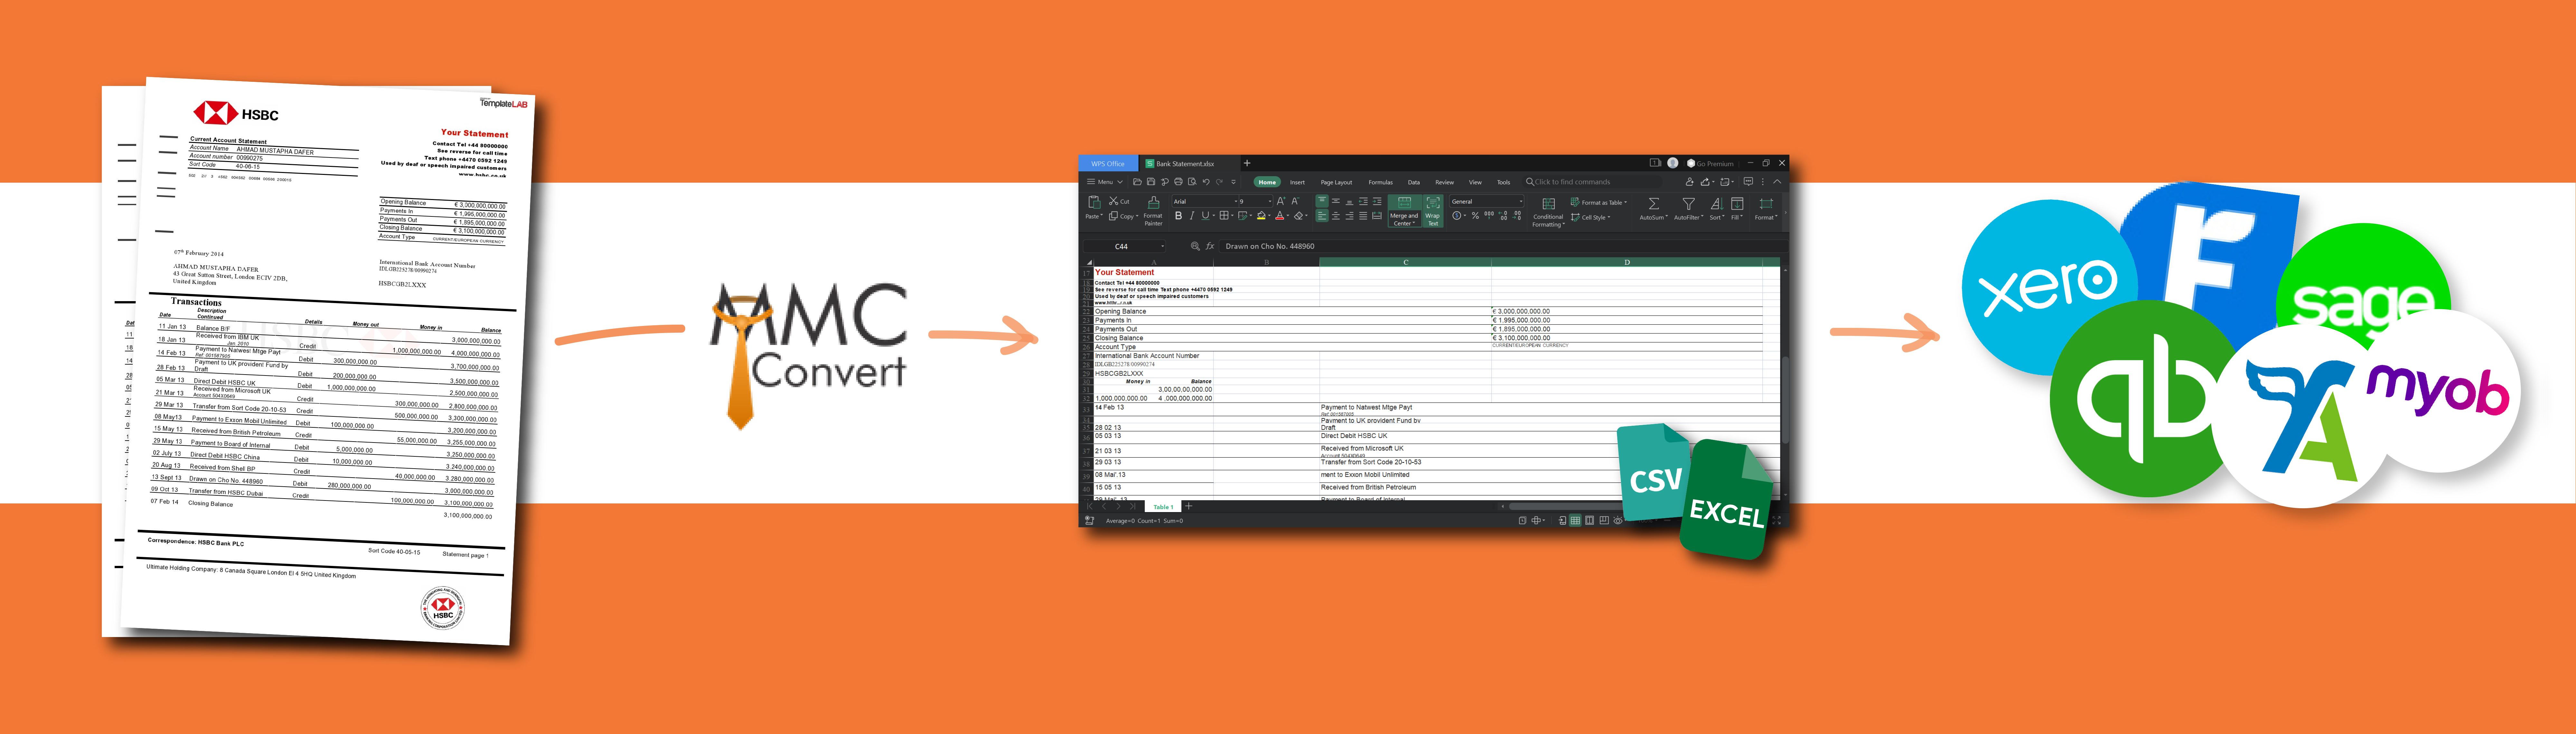This screenshot has height=734, width=2576.
Task: Click the Sort A-Z icon
Action: tap(1717, 204)
